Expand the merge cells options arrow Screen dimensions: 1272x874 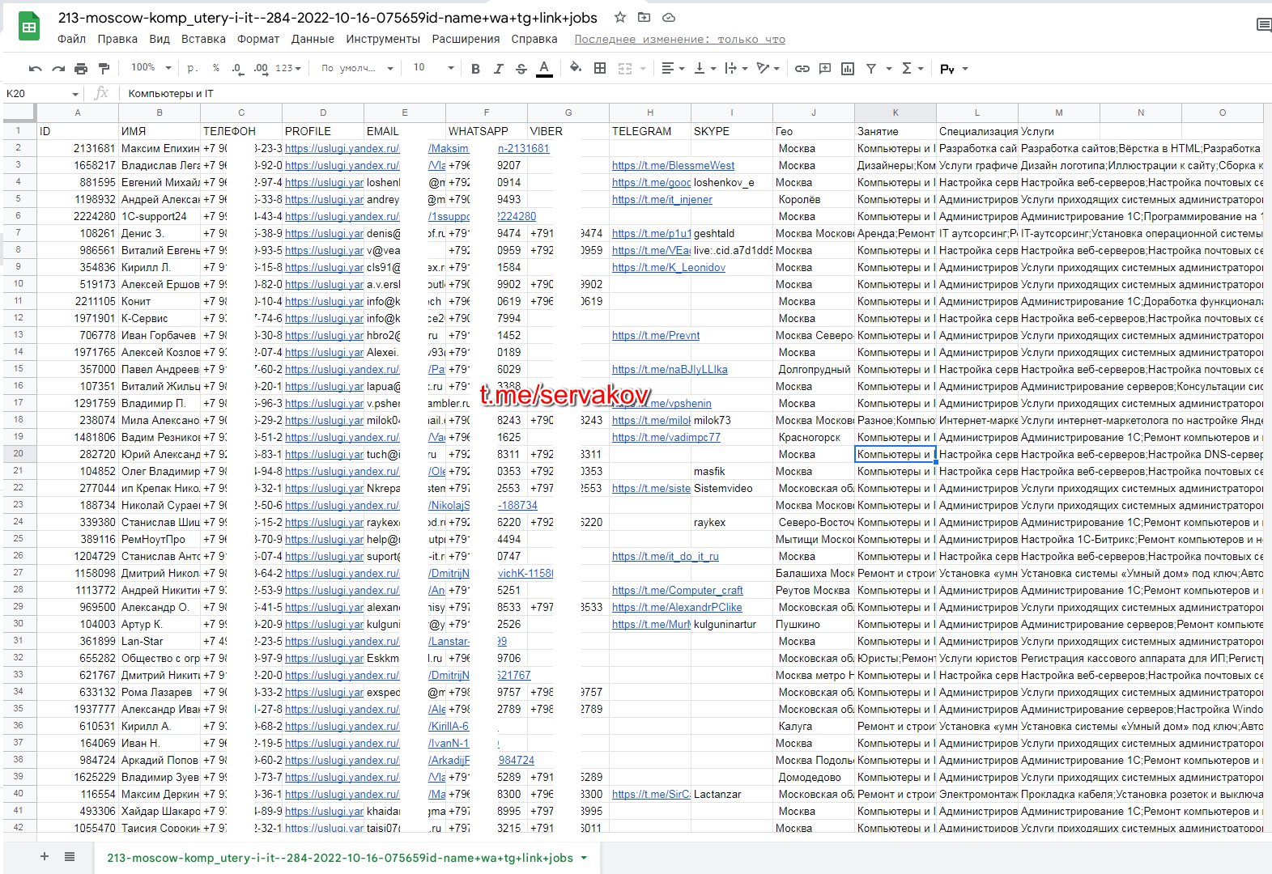point(643,69)
